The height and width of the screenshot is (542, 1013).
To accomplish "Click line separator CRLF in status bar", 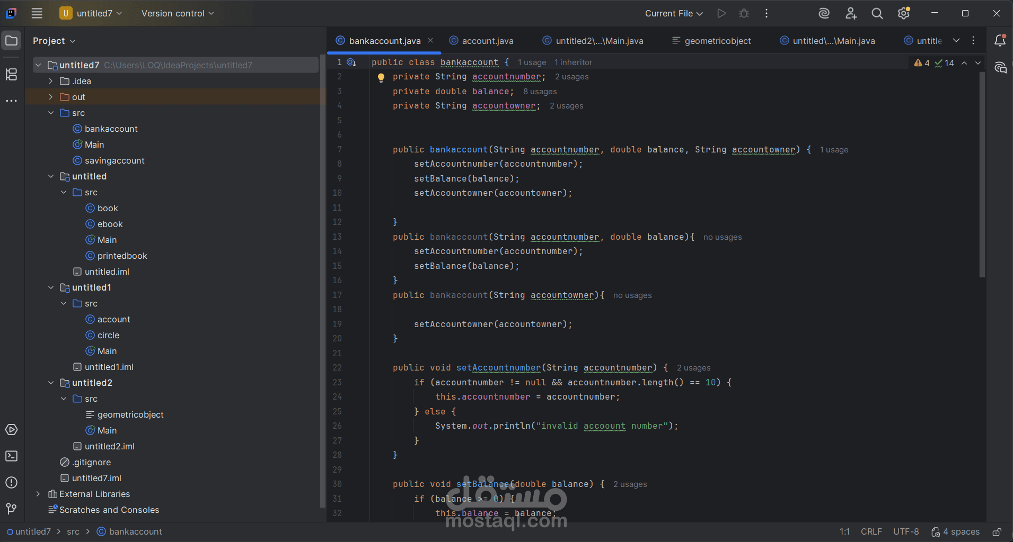I will click(871, 532).
